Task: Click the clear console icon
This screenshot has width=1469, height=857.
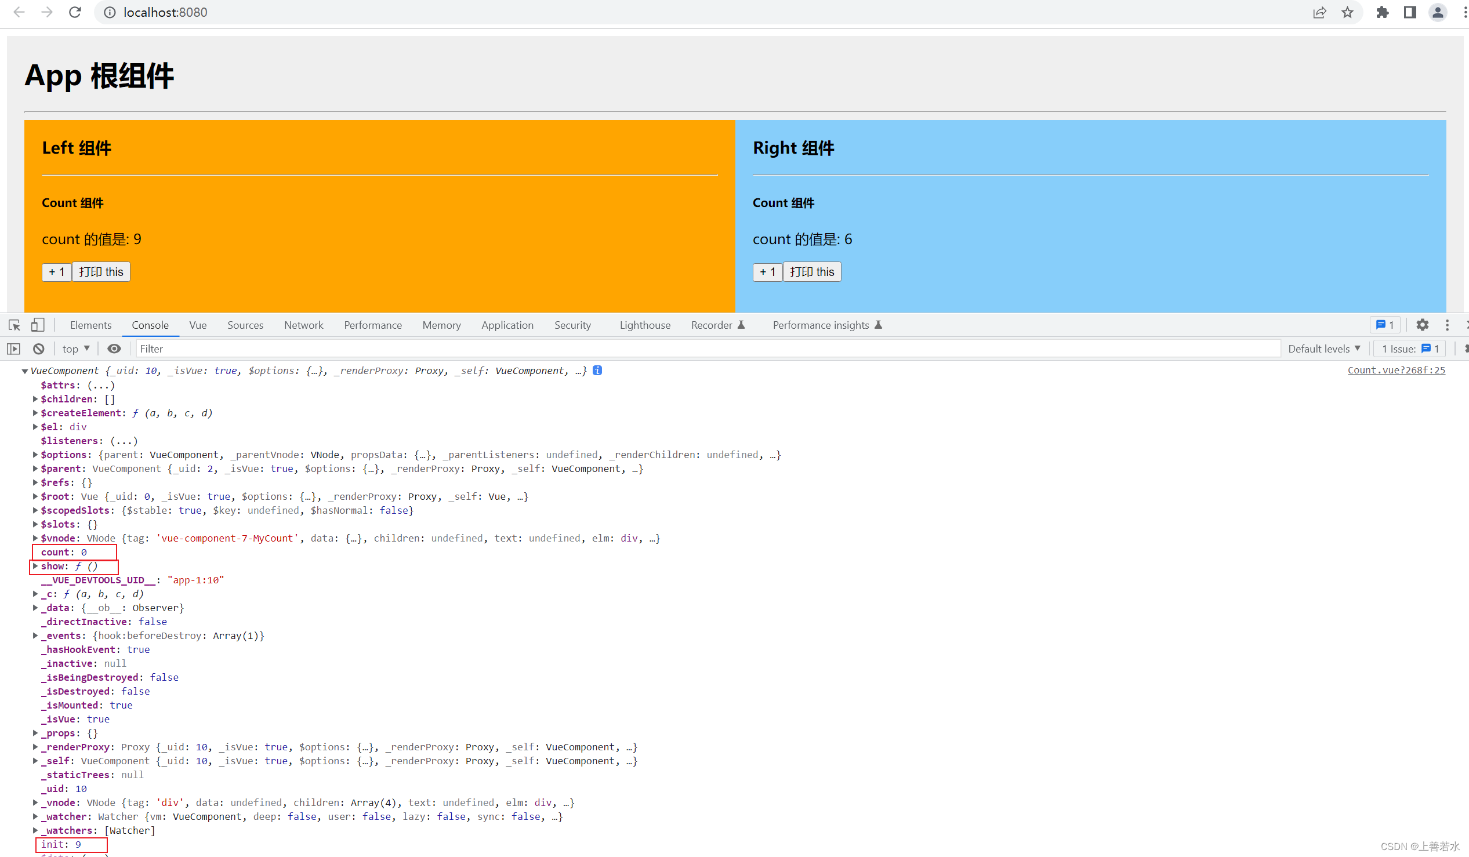Action: [x=38, y=348]
